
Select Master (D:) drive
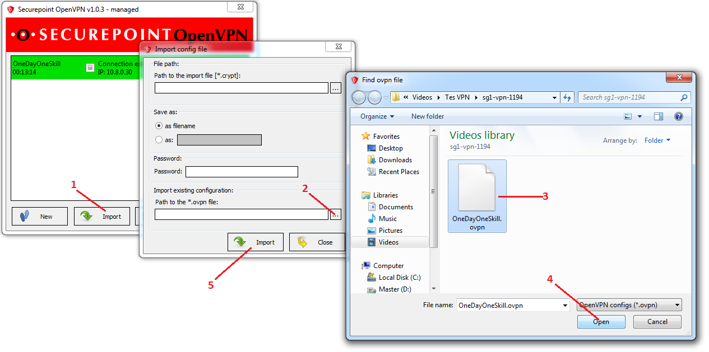pos(395,289)
